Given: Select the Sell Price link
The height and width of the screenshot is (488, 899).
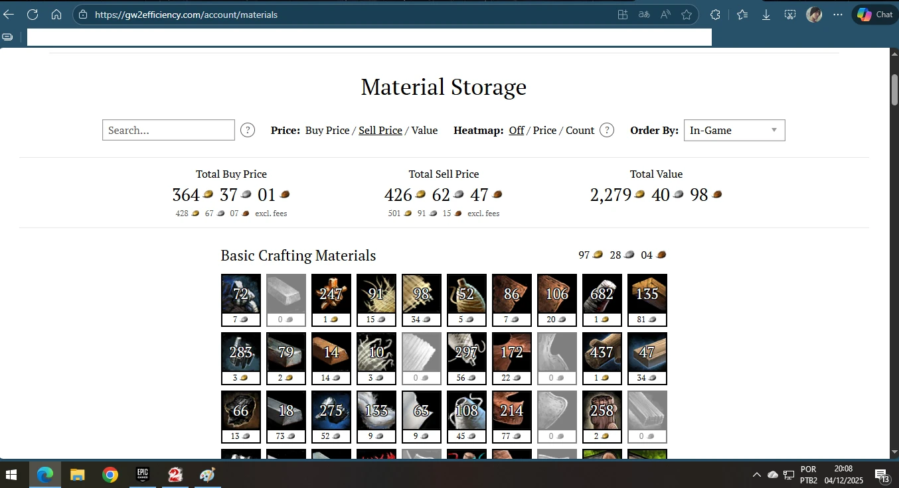Looking at the screenshot, I should (x=380, y=130).
